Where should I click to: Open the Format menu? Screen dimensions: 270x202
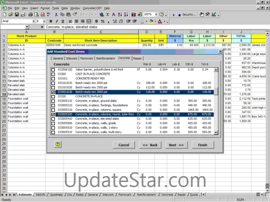(x=45, y=8)
